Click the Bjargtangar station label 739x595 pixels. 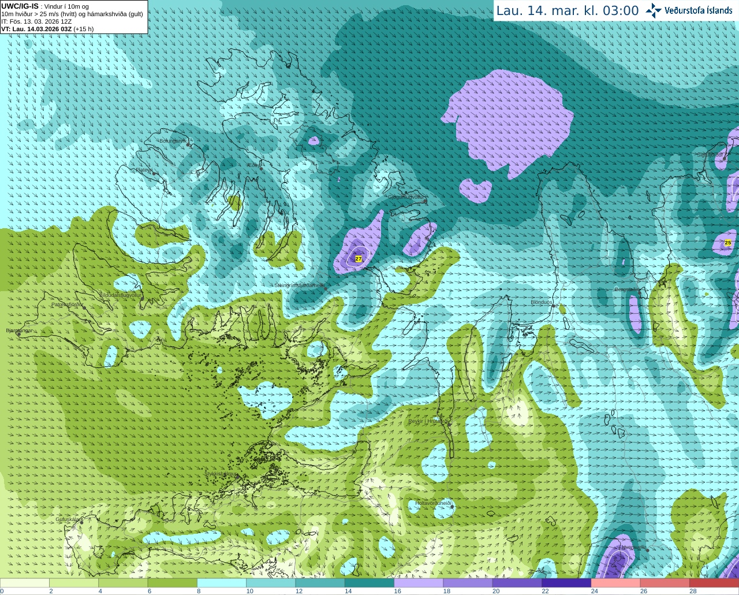tap(19, 330)
